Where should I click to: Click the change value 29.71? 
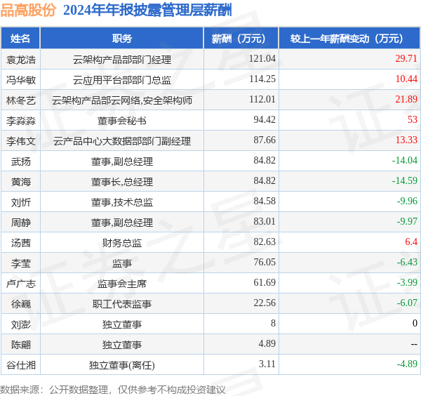406,58
